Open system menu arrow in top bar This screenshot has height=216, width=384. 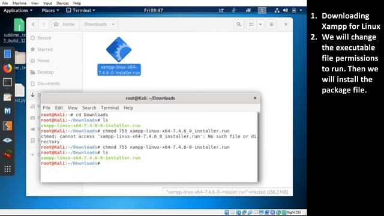point(301,10)
